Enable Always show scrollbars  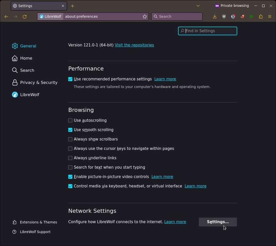click(70, 139)
